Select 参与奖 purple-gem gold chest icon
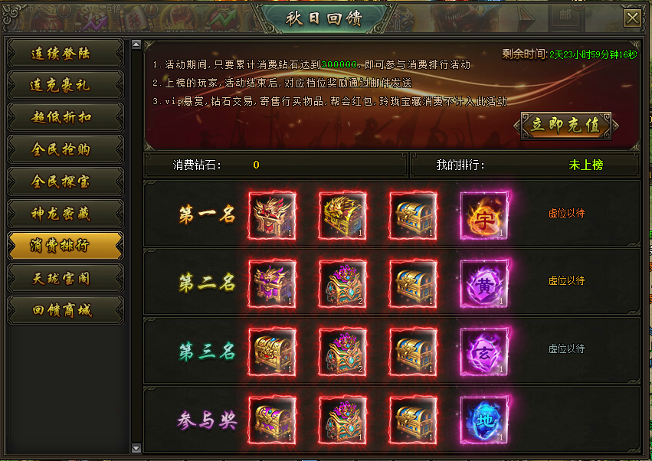 (x=272, y=420)
